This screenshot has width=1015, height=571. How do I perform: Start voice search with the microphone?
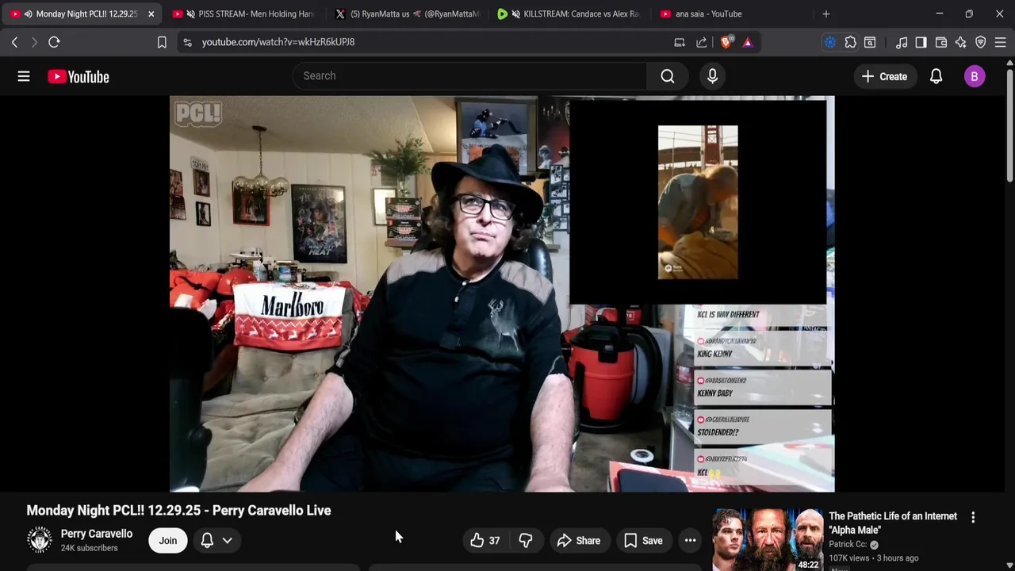[x=712, y=76]
